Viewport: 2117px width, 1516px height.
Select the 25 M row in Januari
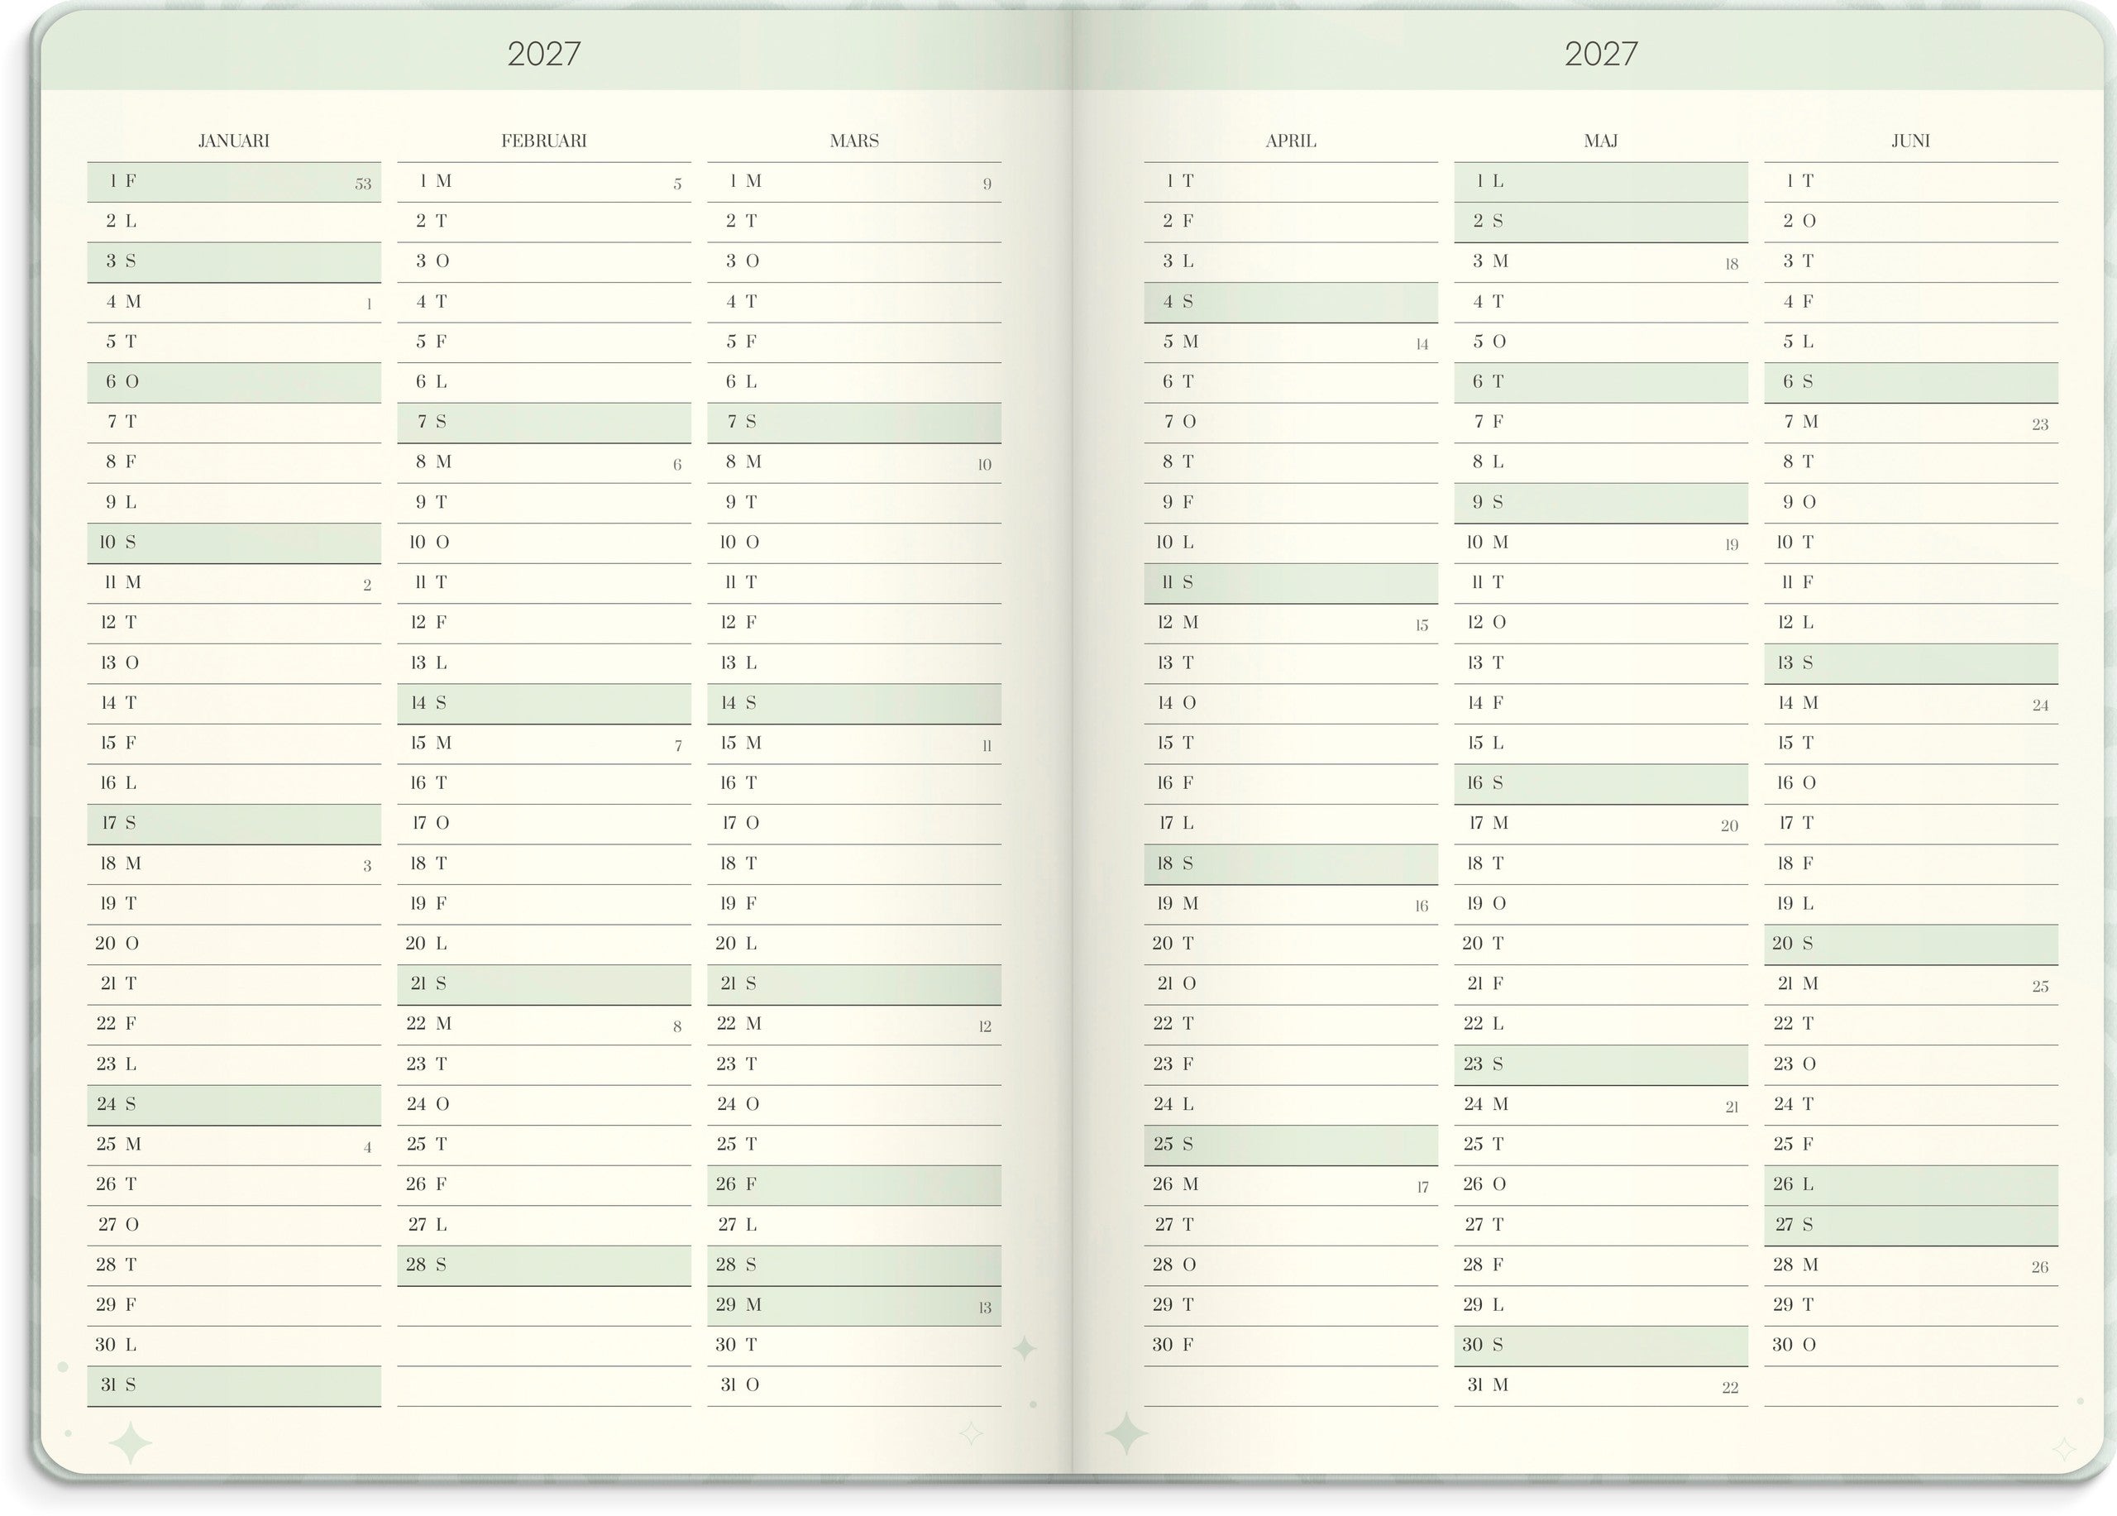point(234,1145)
